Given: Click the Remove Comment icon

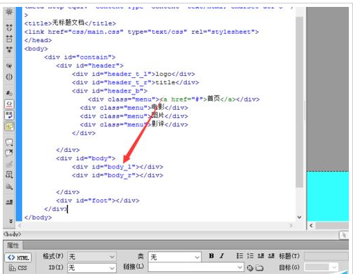Looking at the screenshot, I should tap(9, 153).
